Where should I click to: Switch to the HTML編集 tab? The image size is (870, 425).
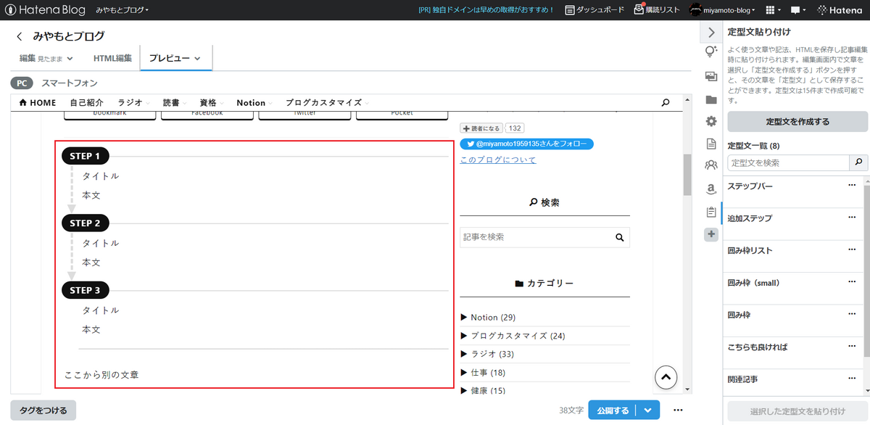click(x=112, y=58)
